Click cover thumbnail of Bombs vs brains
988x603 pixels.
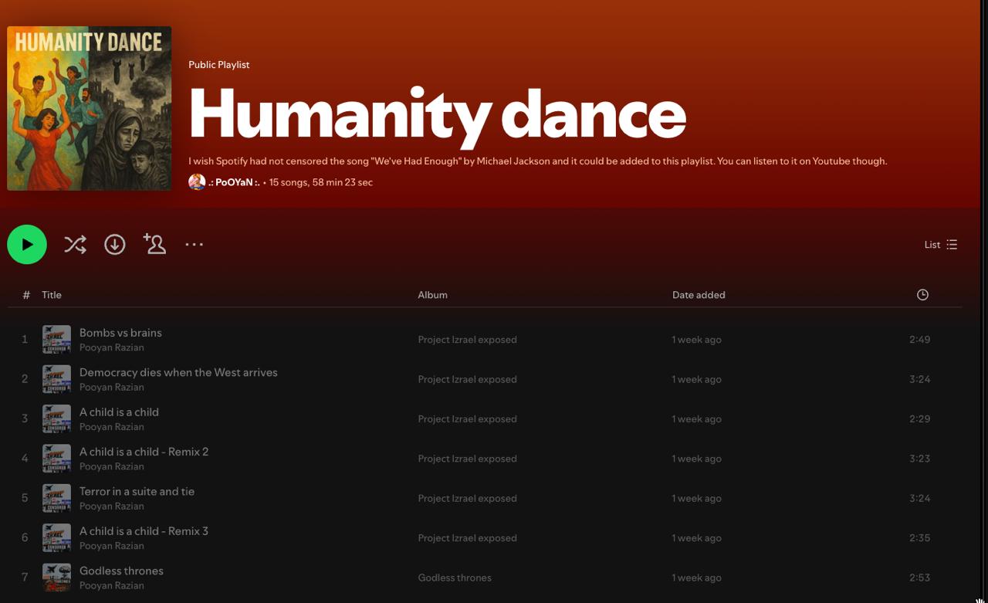(56, 340)
